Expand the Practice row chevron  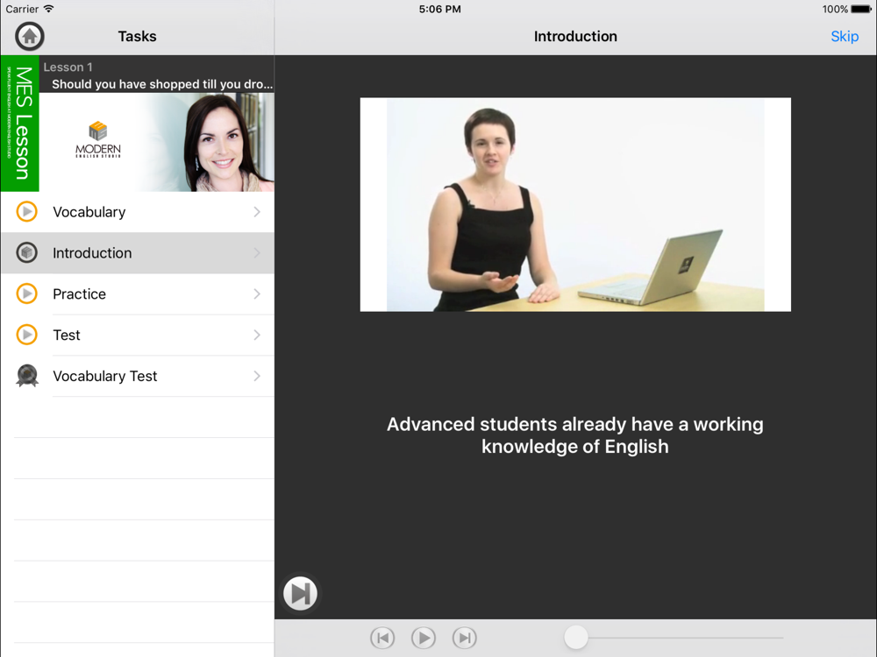click(x=257, y=293)
